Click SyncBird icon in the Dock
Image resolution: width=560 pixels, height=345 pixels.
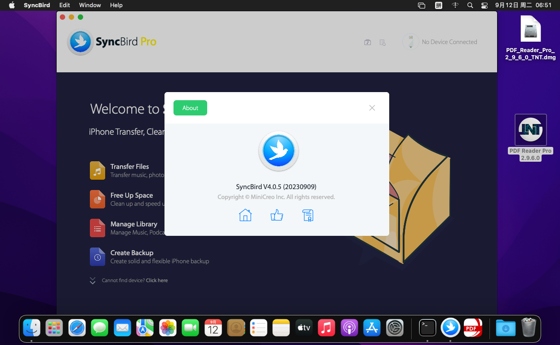point(450,328)
